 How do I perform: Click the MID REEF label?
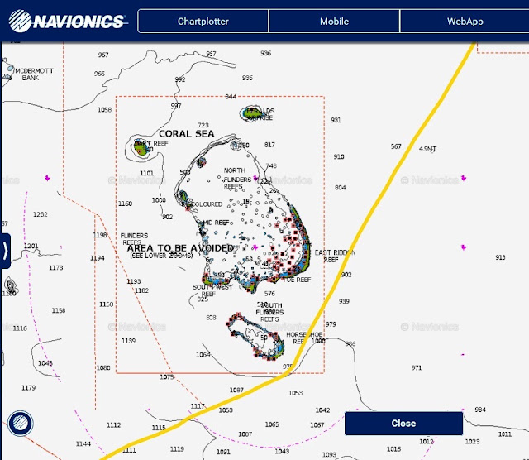216,223
